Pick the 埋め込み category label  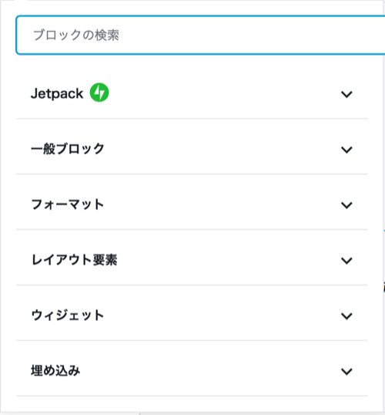click(x=55, y=370)
